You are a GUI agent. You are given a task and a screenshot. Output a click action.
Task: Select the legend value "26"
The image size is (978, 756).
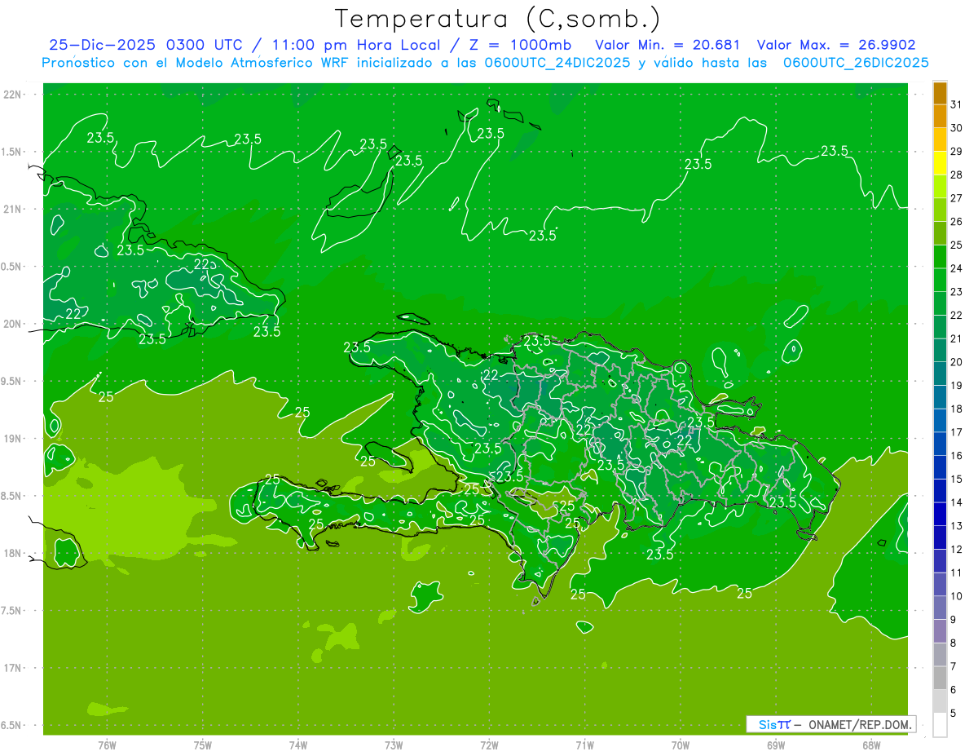[x=957, y=222]
